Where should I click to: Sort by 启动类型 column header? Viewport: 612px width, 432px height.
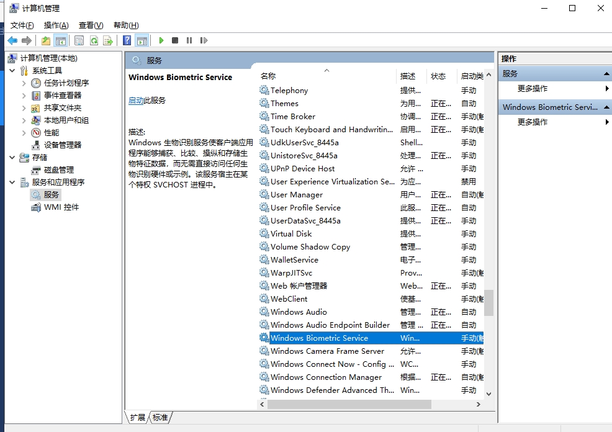tap(470, 76)
